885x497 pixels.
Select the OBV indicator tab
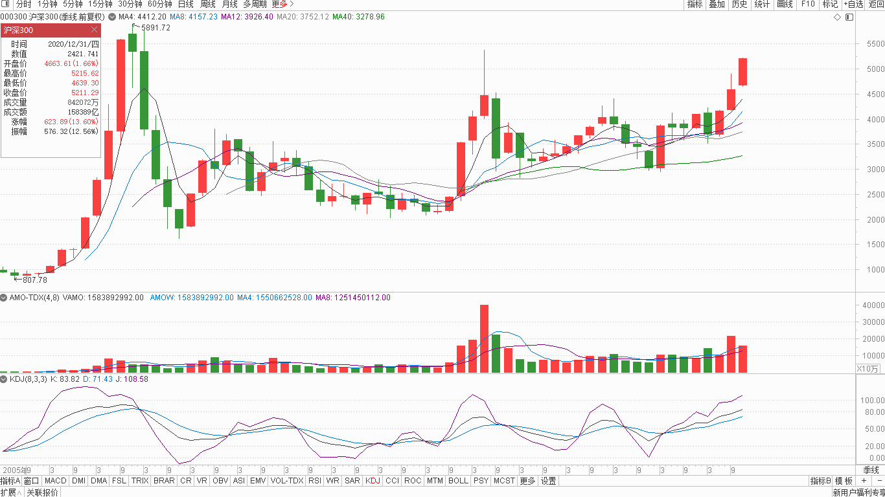(x=220, y=481)
